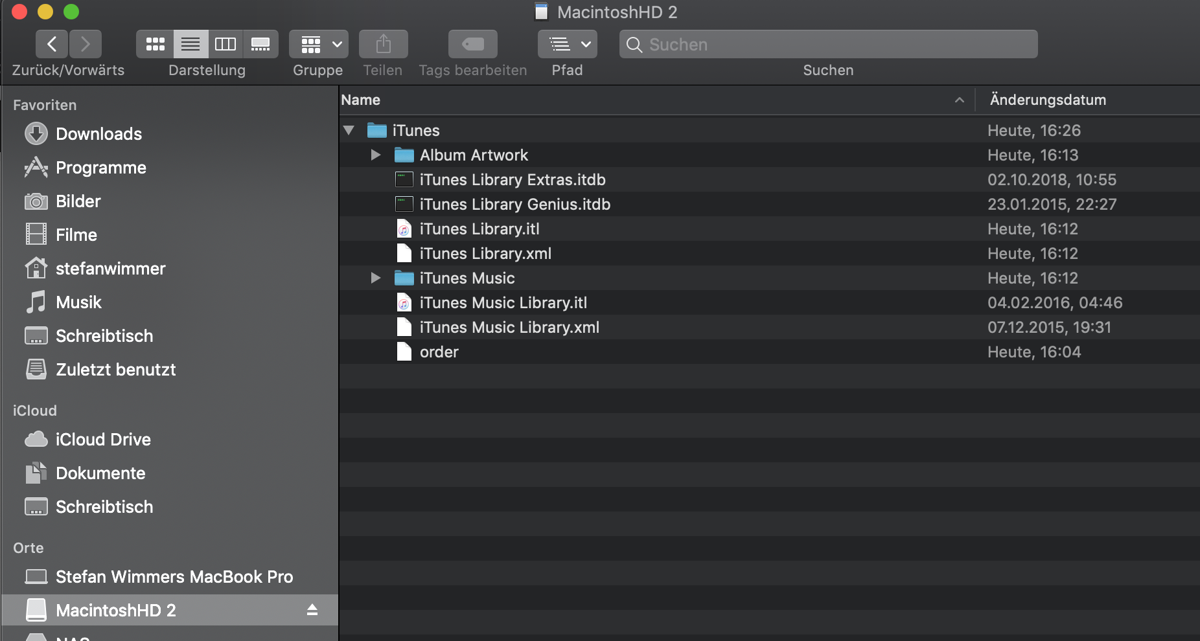Click the iTunes Music Library.itl filename
The image size is (1200, 641).
503,302
